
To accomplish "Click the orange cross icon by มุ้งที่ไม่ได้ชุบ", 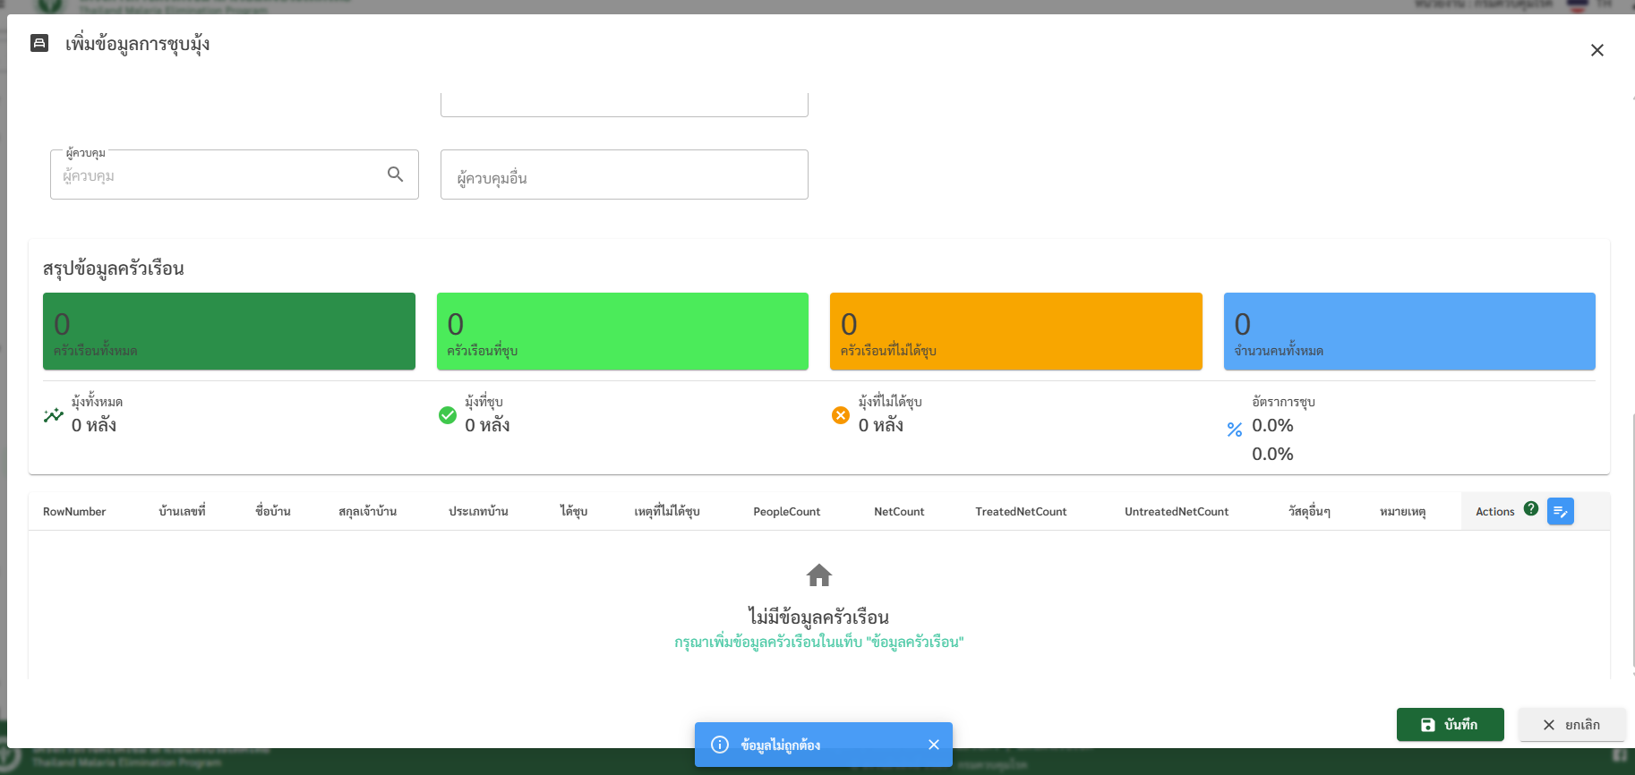I will (841, 415).
